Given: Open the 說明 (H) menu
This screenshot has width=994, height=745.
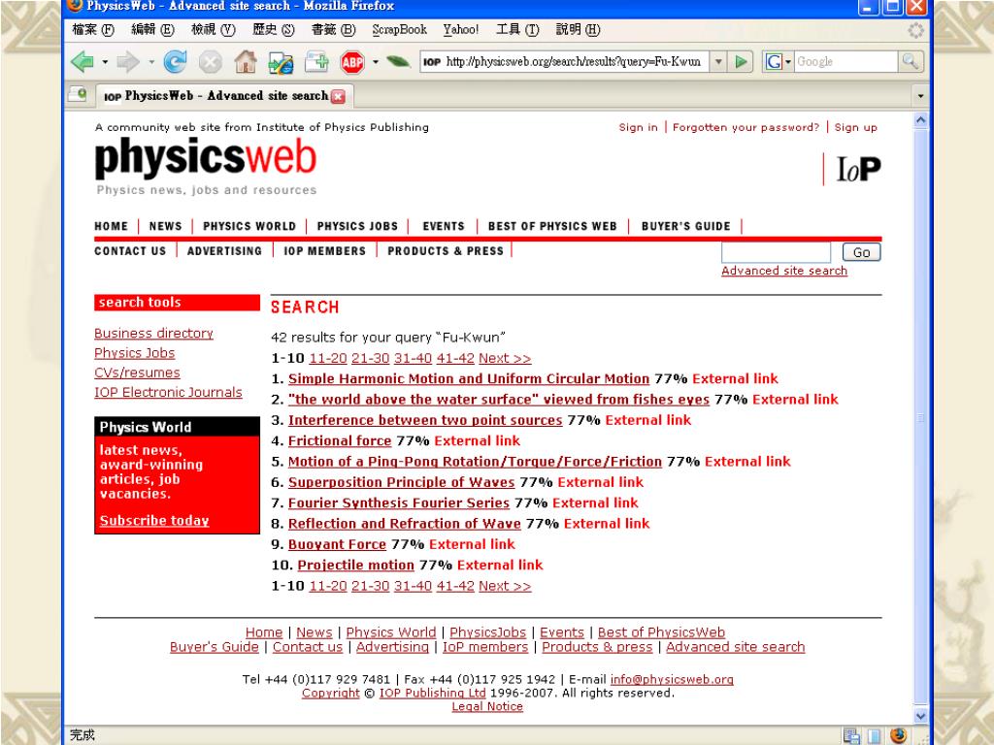Looking at the screenshot, I should coord(578,30).
